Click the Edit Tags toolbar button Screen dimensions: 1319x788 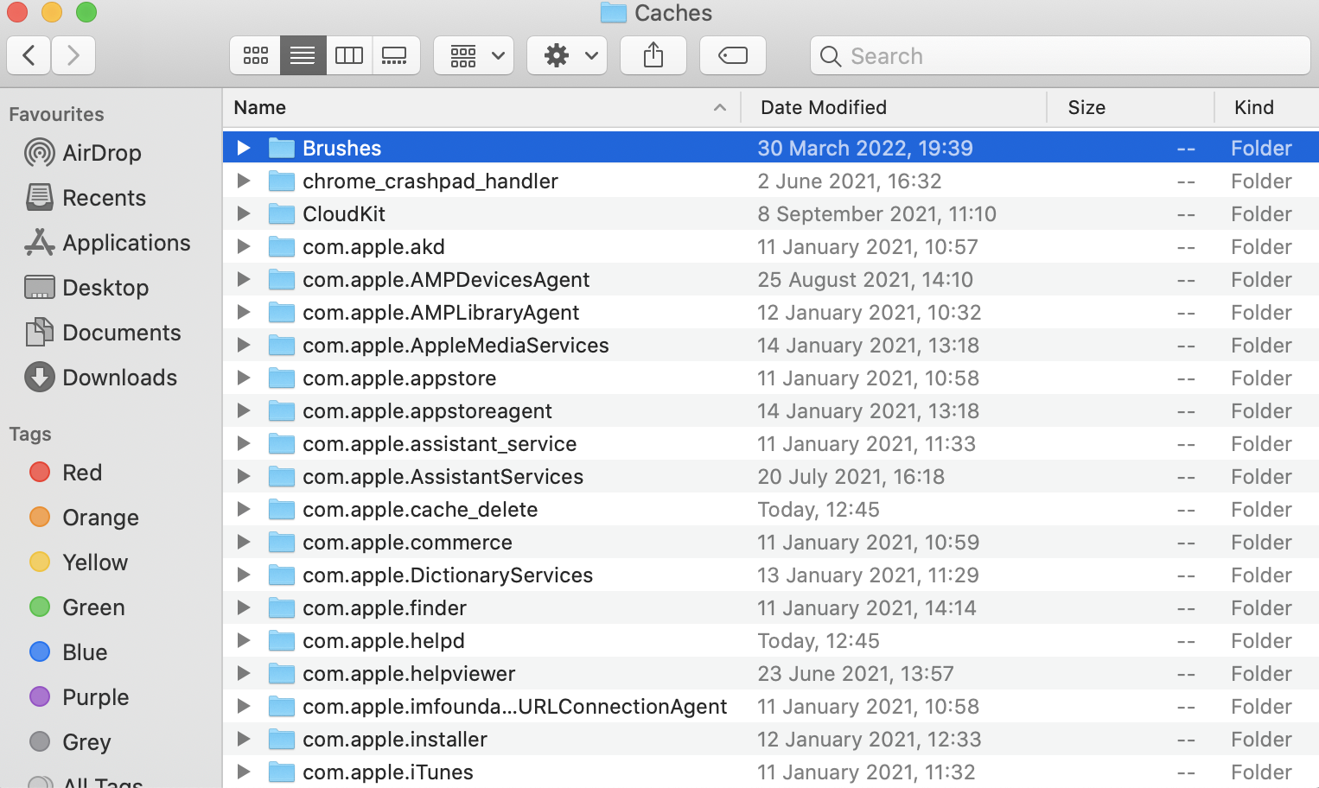pos(733,56)
